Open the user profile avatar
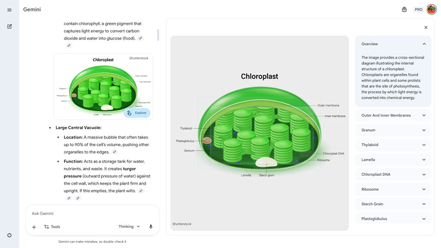The height and width of the screenshot is (248, 441). tap(431, 10)
